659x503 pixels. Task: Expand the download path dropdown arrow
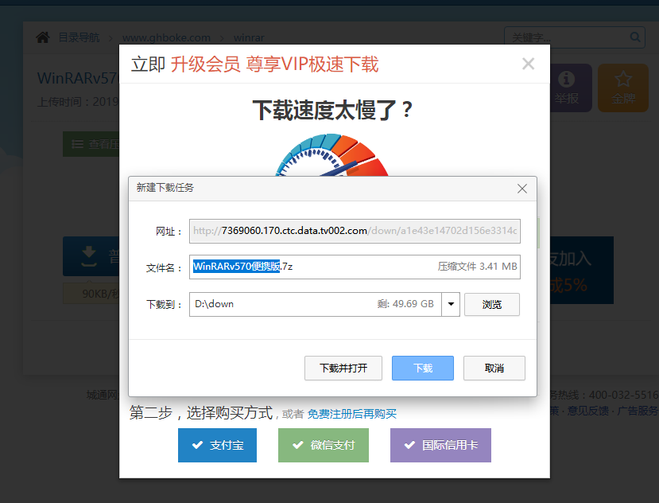(451, 304)
